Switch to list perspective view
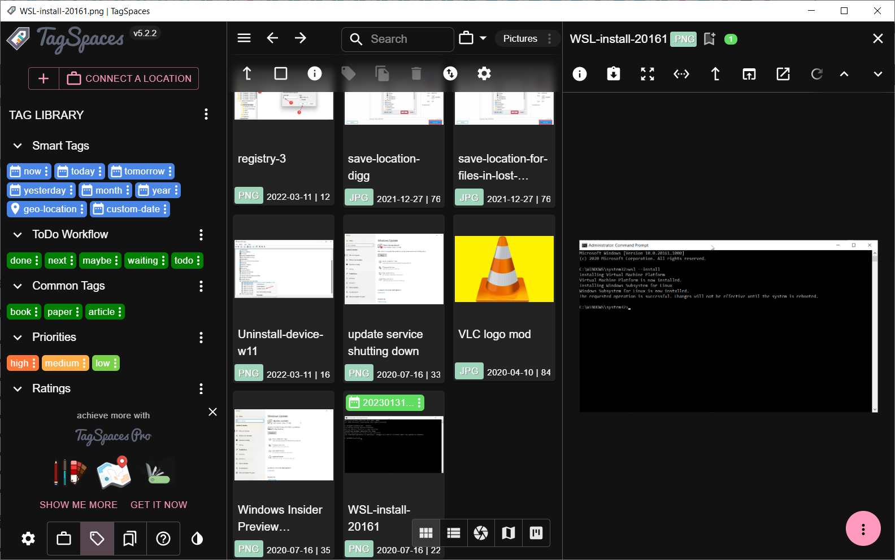This screenshot has width=895, height=560. pyautogui.click(x=454, y=533)
